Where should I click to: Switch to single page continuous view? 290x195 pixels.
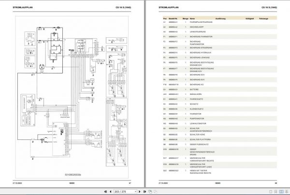[x=276, y=192]
